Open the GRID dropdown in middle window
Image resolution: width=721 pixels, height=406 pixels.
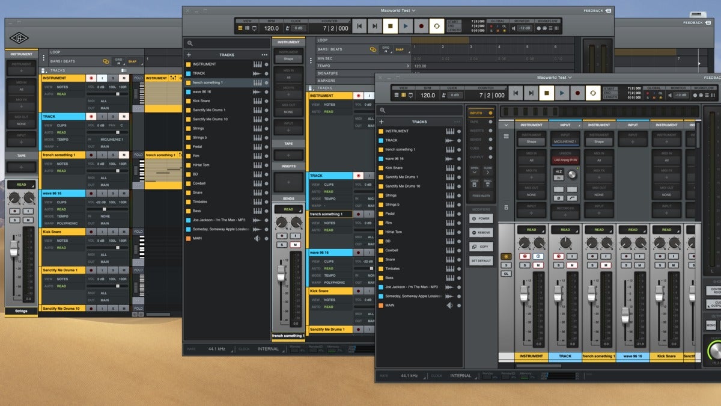[386, 49]
